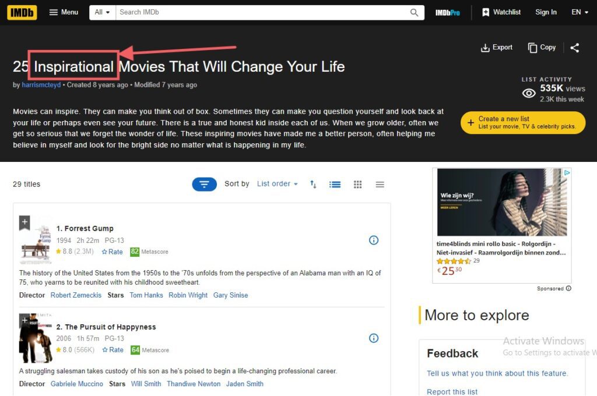Open the hamburger Menu
Screen dimensions: 597x396
[x=64, y=12]
